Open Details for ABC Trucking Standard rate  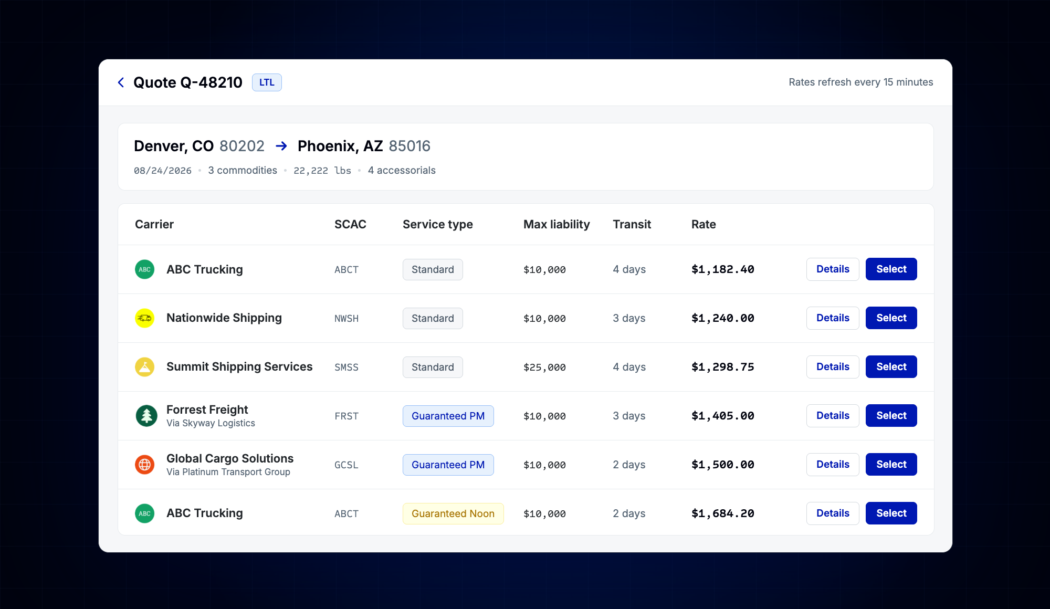833,269
